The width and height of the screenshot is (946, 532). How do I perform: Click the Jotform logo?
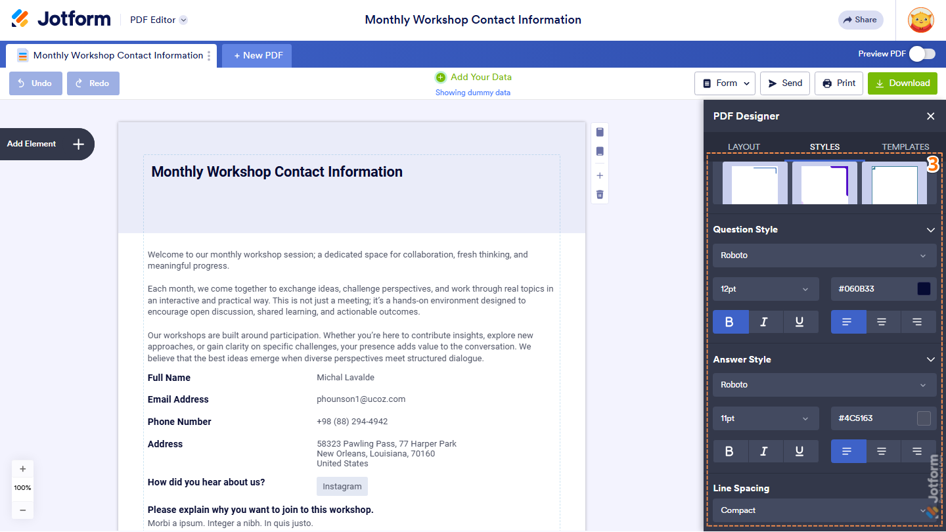click(61, 19)
